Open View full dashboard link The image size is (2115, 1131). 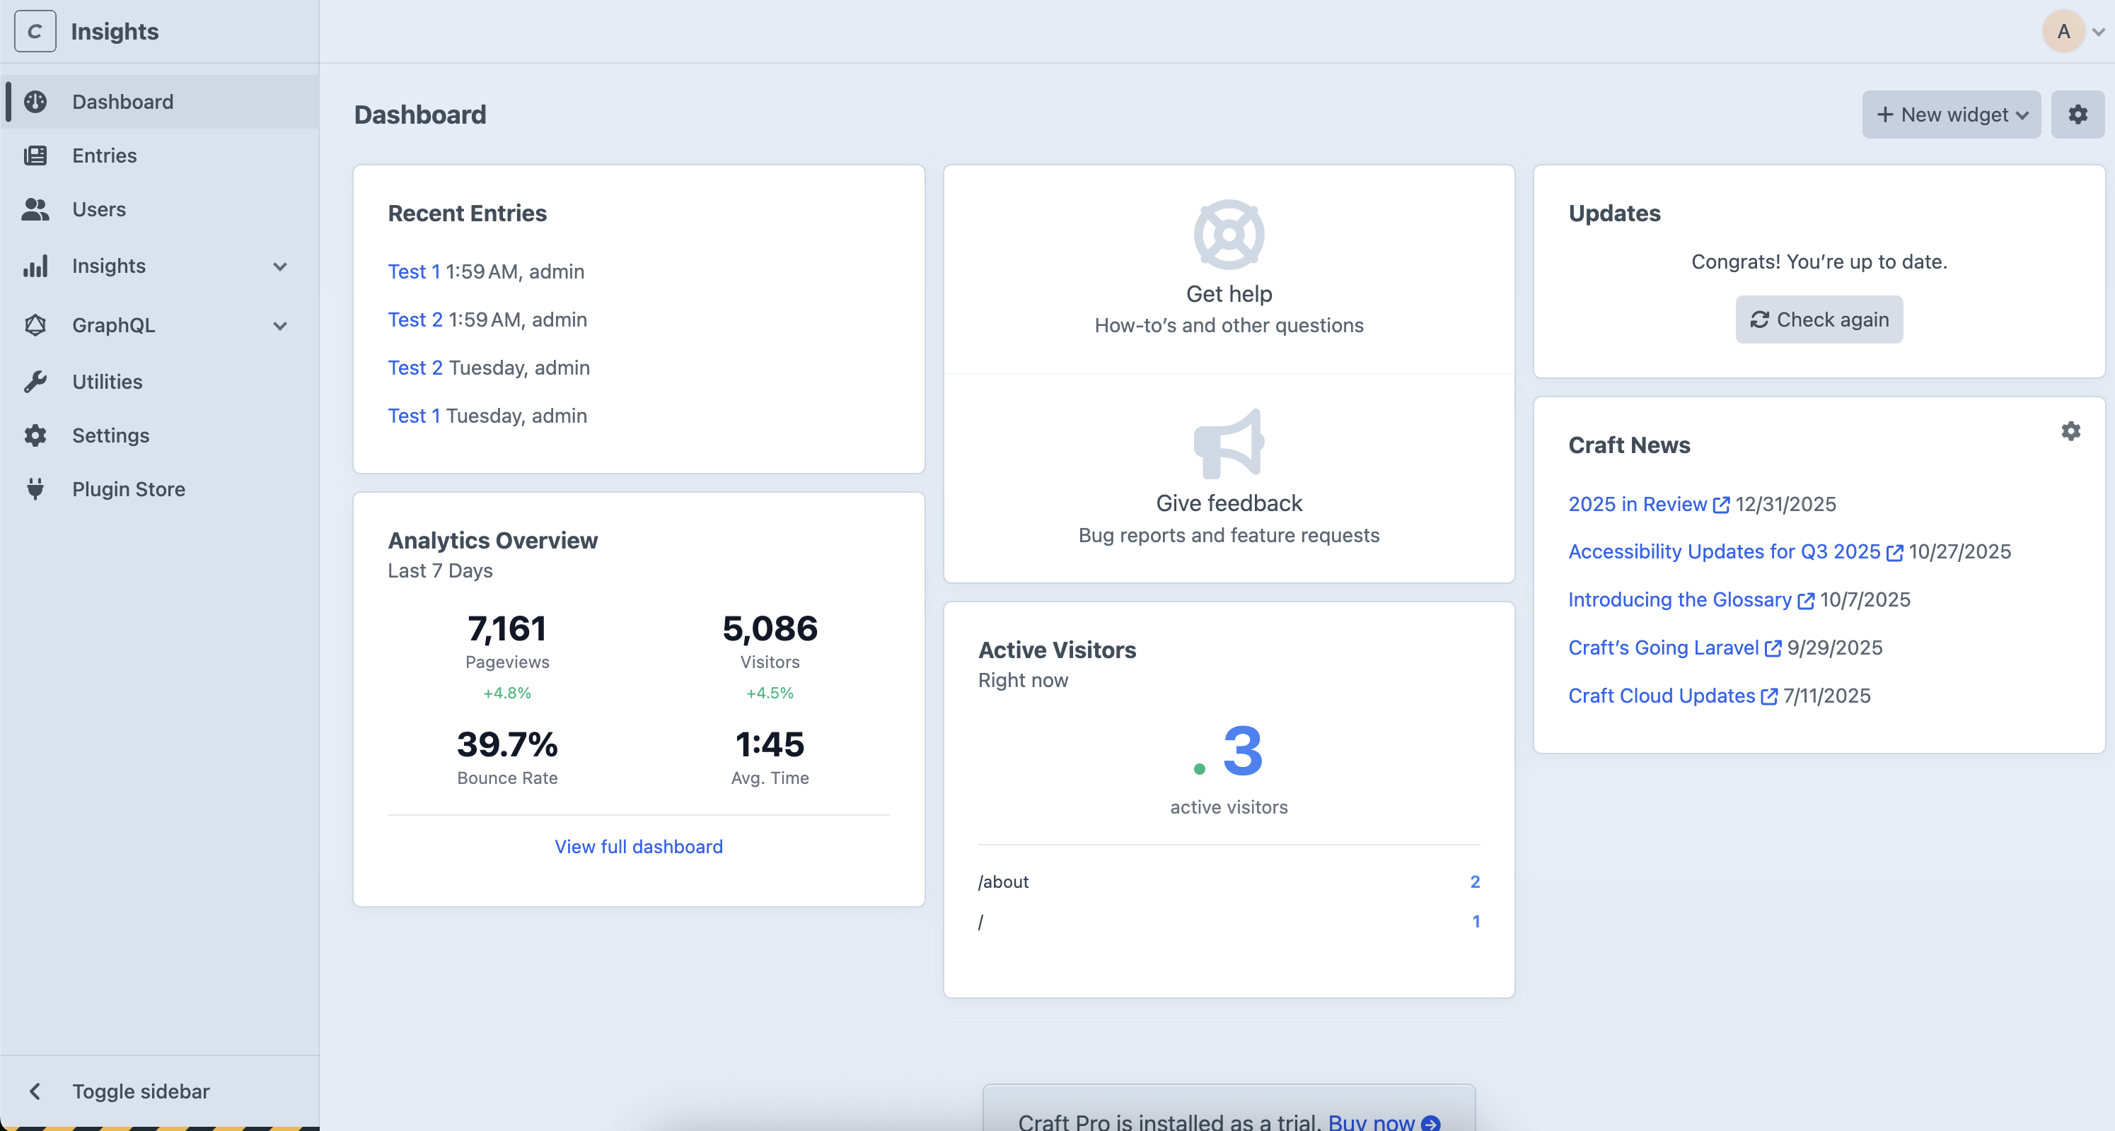click(638, 846)
